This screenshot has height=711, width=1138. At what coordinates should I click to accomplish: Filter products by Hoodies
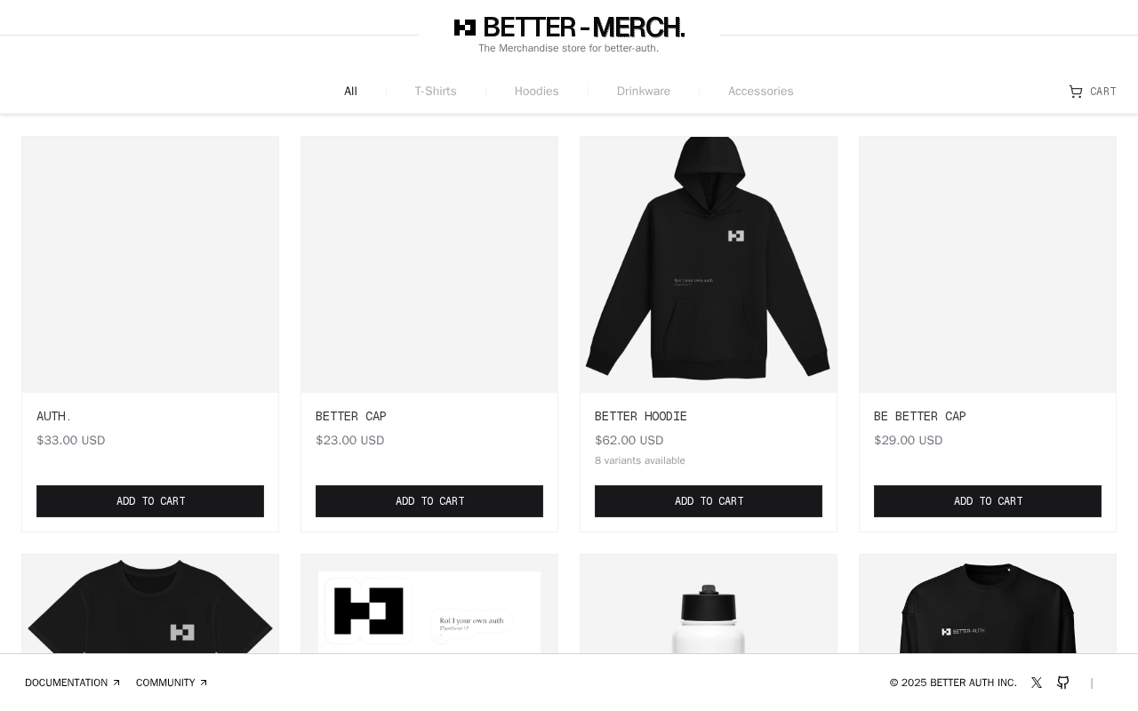(x=537, y=92)
